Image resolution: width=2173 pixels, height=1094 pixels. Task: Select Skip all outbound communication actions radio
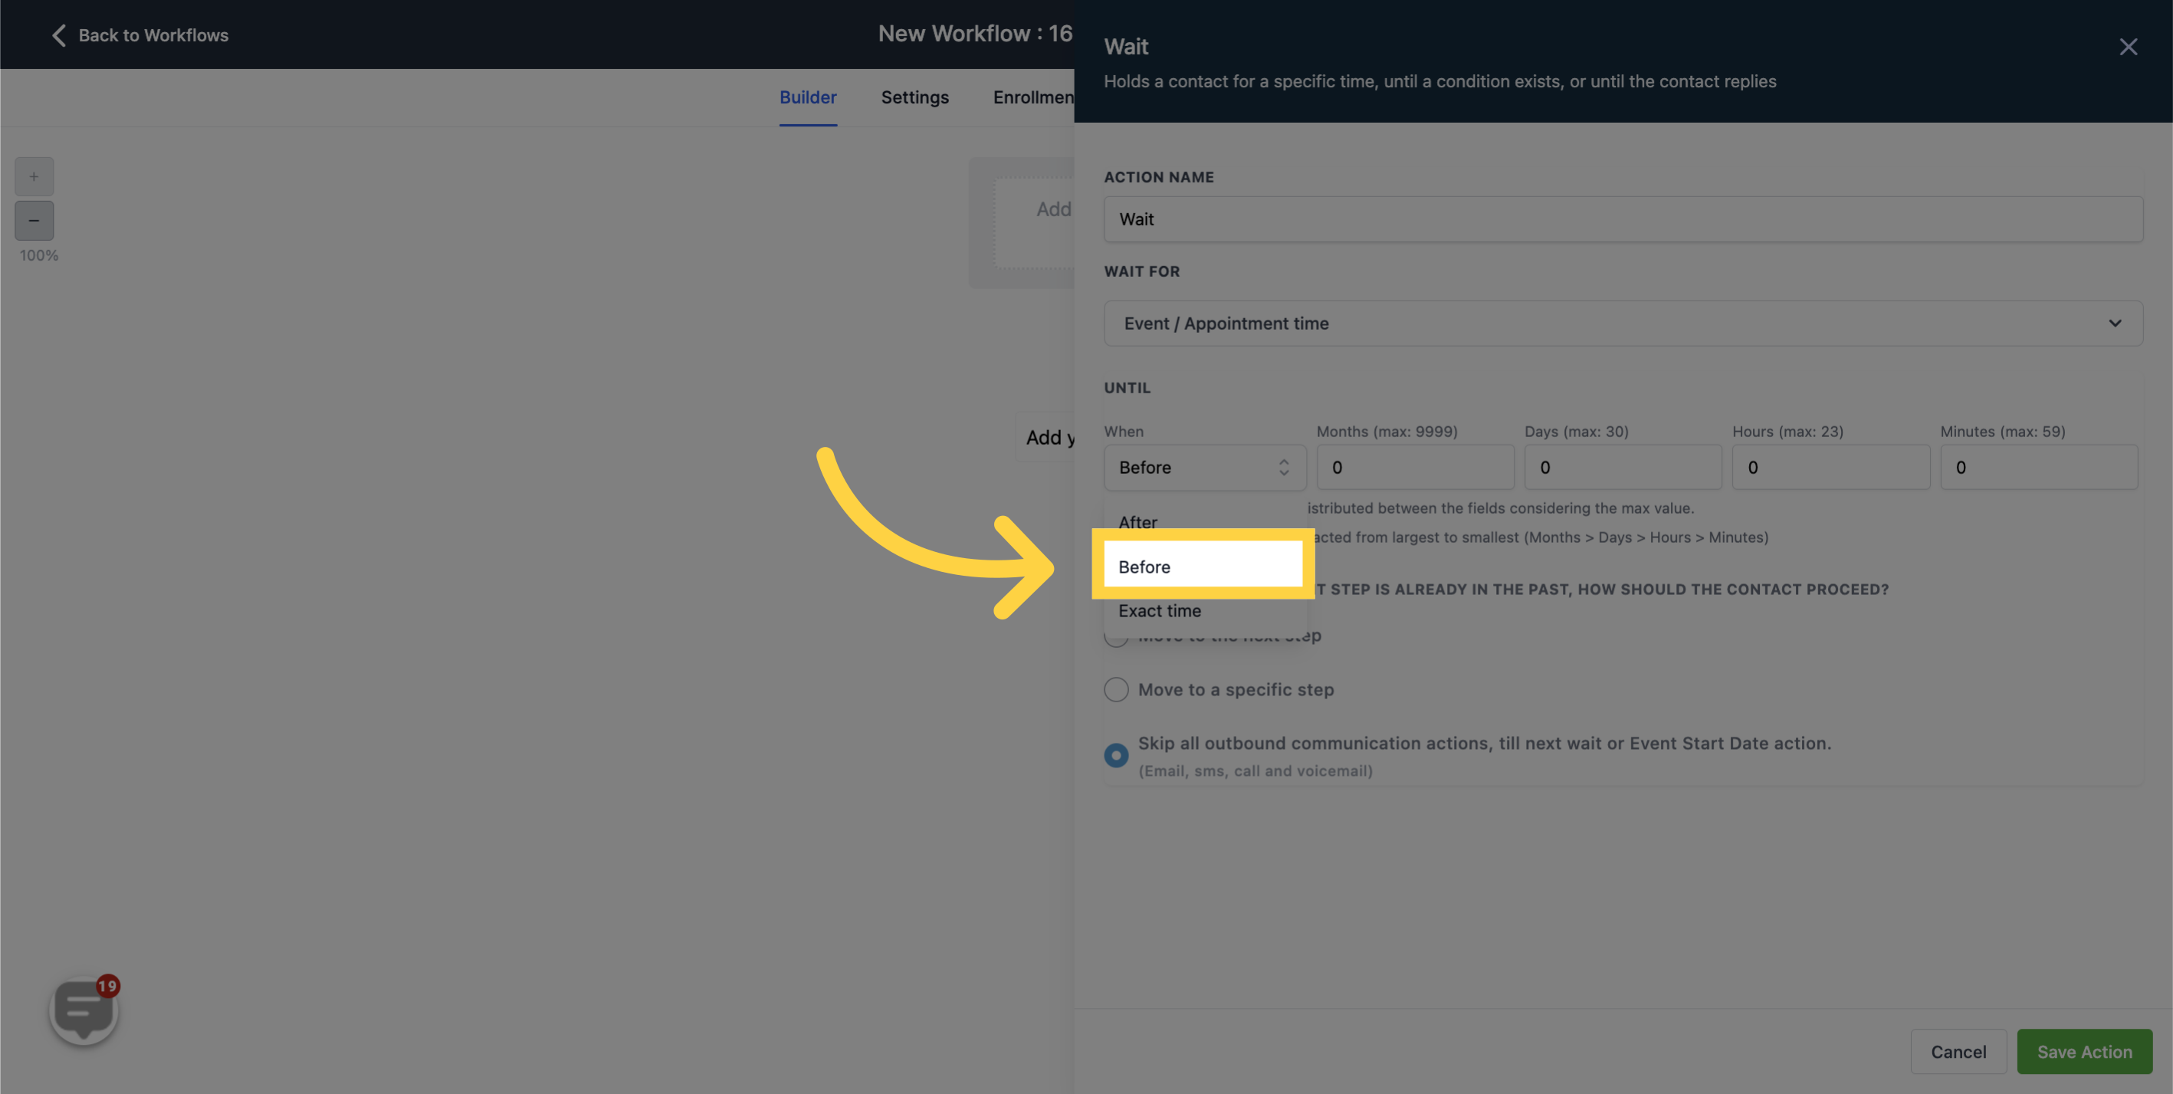pyautogui.click(x=1116, y=755)
